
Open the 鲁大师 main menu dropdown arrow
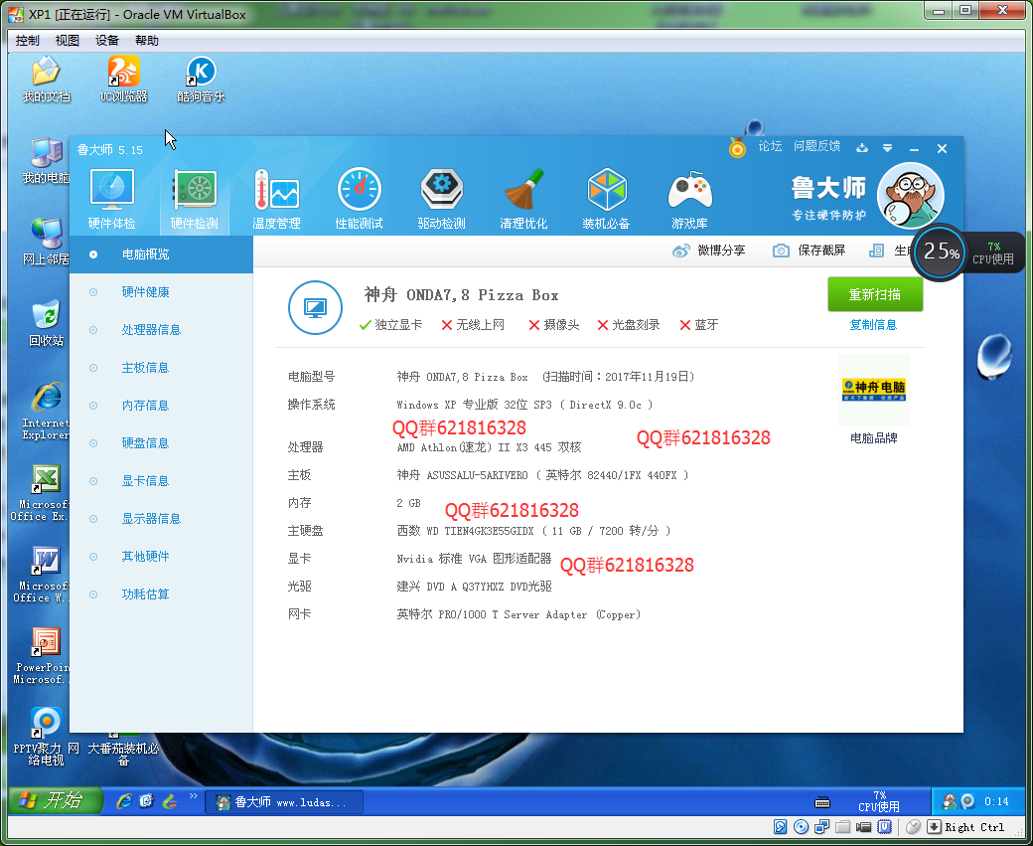887,148
